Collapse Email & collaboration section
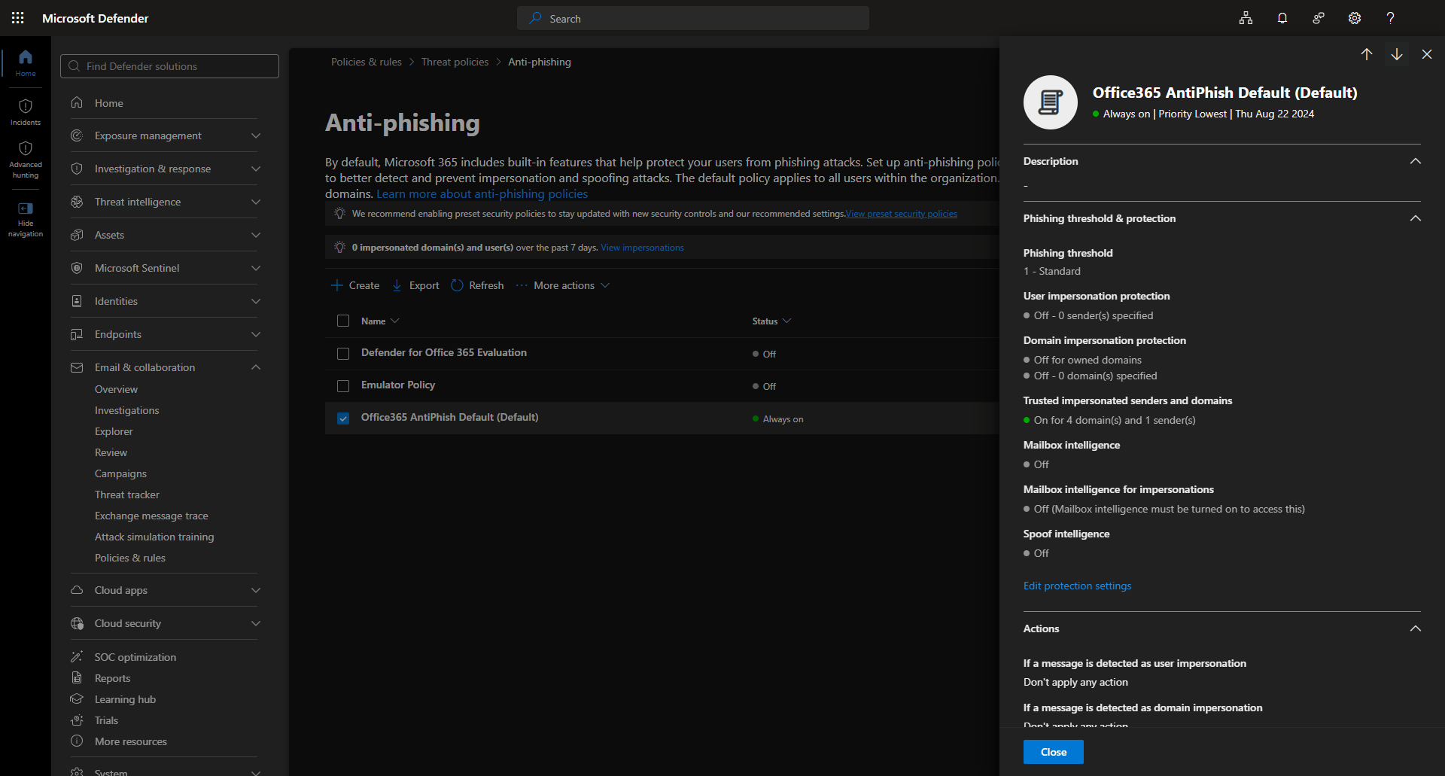This screenshot has height=776, width=1445. pyautogui.click(x=256, y=367)
